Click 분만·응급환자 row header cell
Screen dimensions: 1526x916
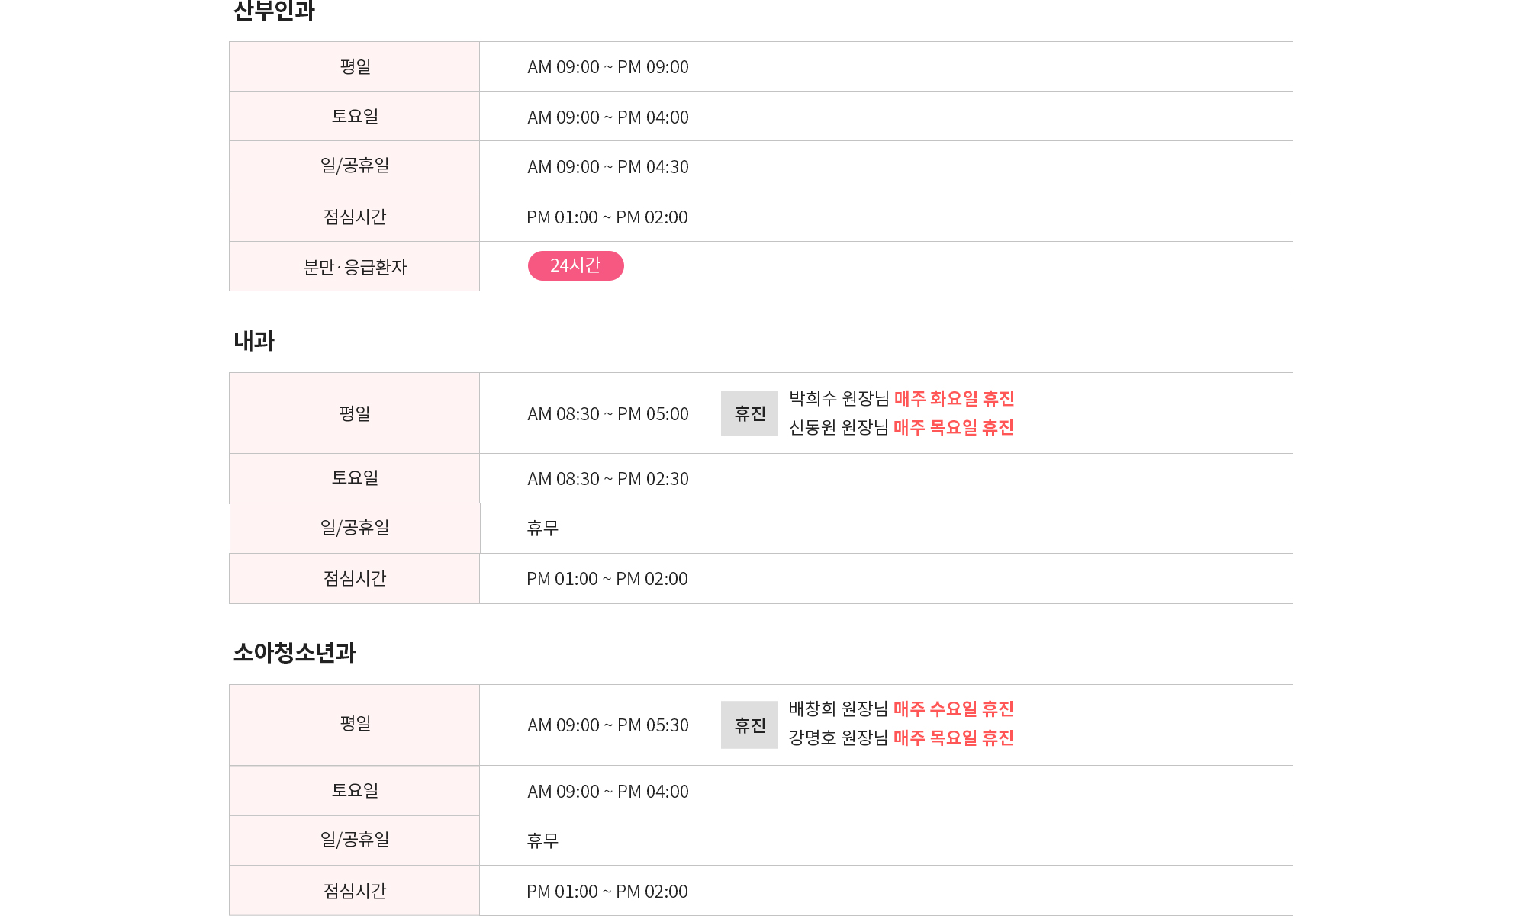[x=355, y=266]
